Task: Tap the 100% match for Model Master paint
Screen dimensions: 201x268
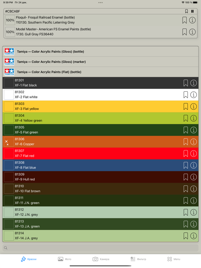Action: coord(10,32)
